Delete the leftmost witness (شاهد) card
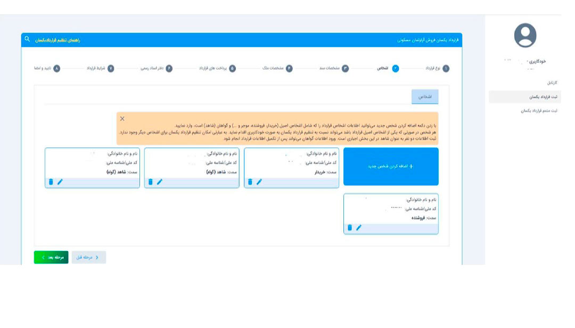Image resolution: width=575 pixels, height=328 pixels. (51, 182)
